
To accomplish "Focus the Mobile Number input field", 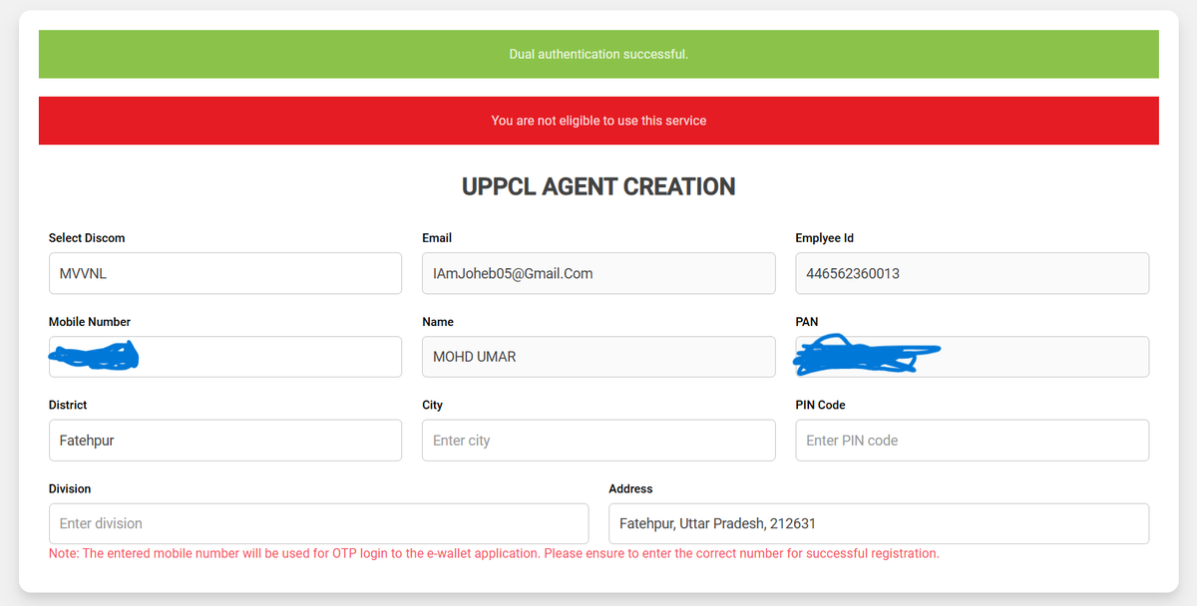I will point(225,357).
